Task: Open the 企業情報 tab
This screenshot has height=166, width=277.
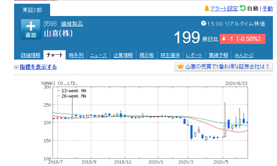Action: (123, 55)
